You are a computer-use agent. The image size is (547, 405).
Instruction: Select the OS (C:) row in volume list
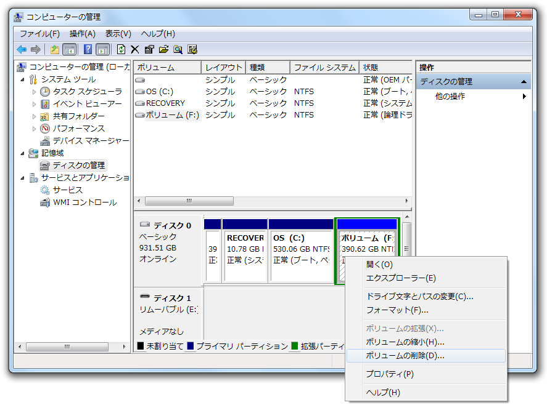click(x=273, y=92)
